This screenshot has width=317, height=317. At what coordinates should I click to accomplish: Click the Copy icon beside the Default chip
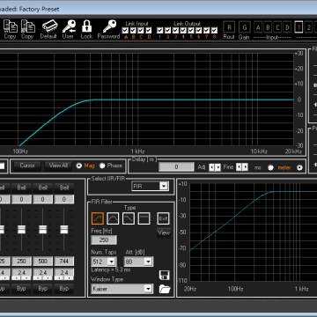tap(28, 26)
